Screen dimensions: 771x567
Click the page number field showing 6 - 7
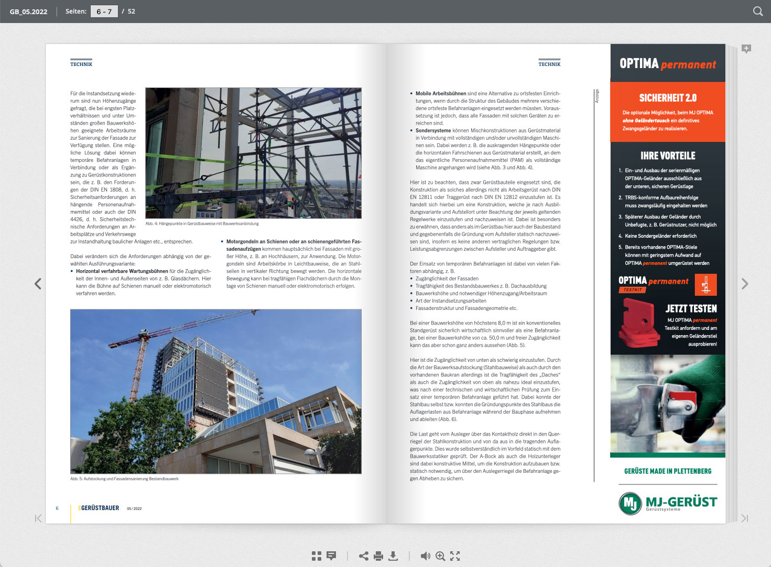(x=104, y=12)
